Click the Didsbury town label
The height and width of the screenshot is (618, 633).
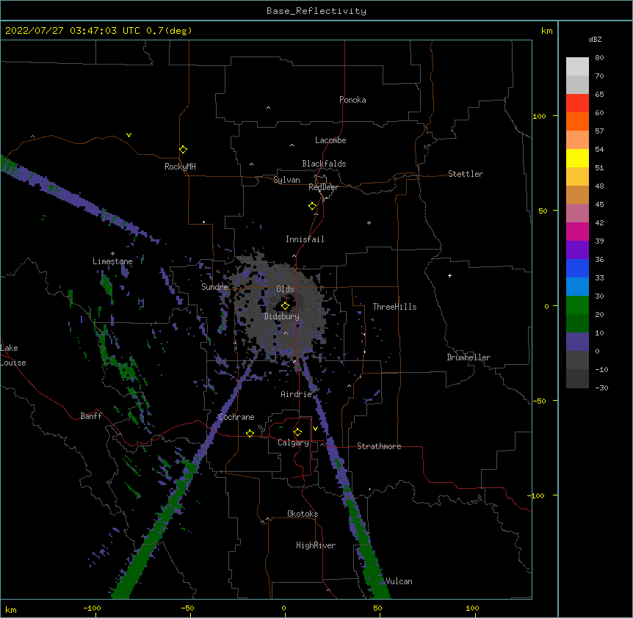[x=282, y=316]
